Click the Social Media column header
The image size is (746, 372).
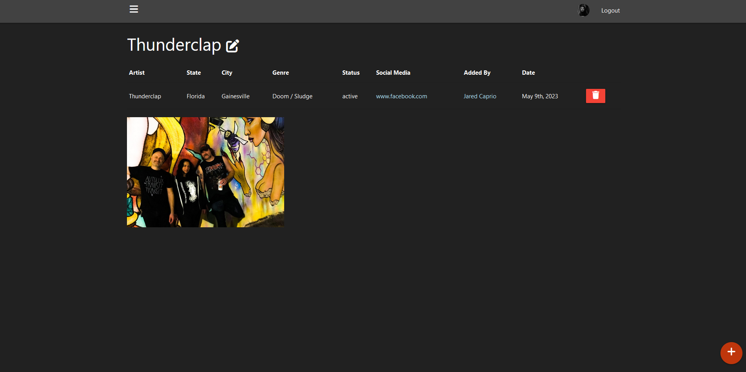pyautogui.click(x=393, y=73)
